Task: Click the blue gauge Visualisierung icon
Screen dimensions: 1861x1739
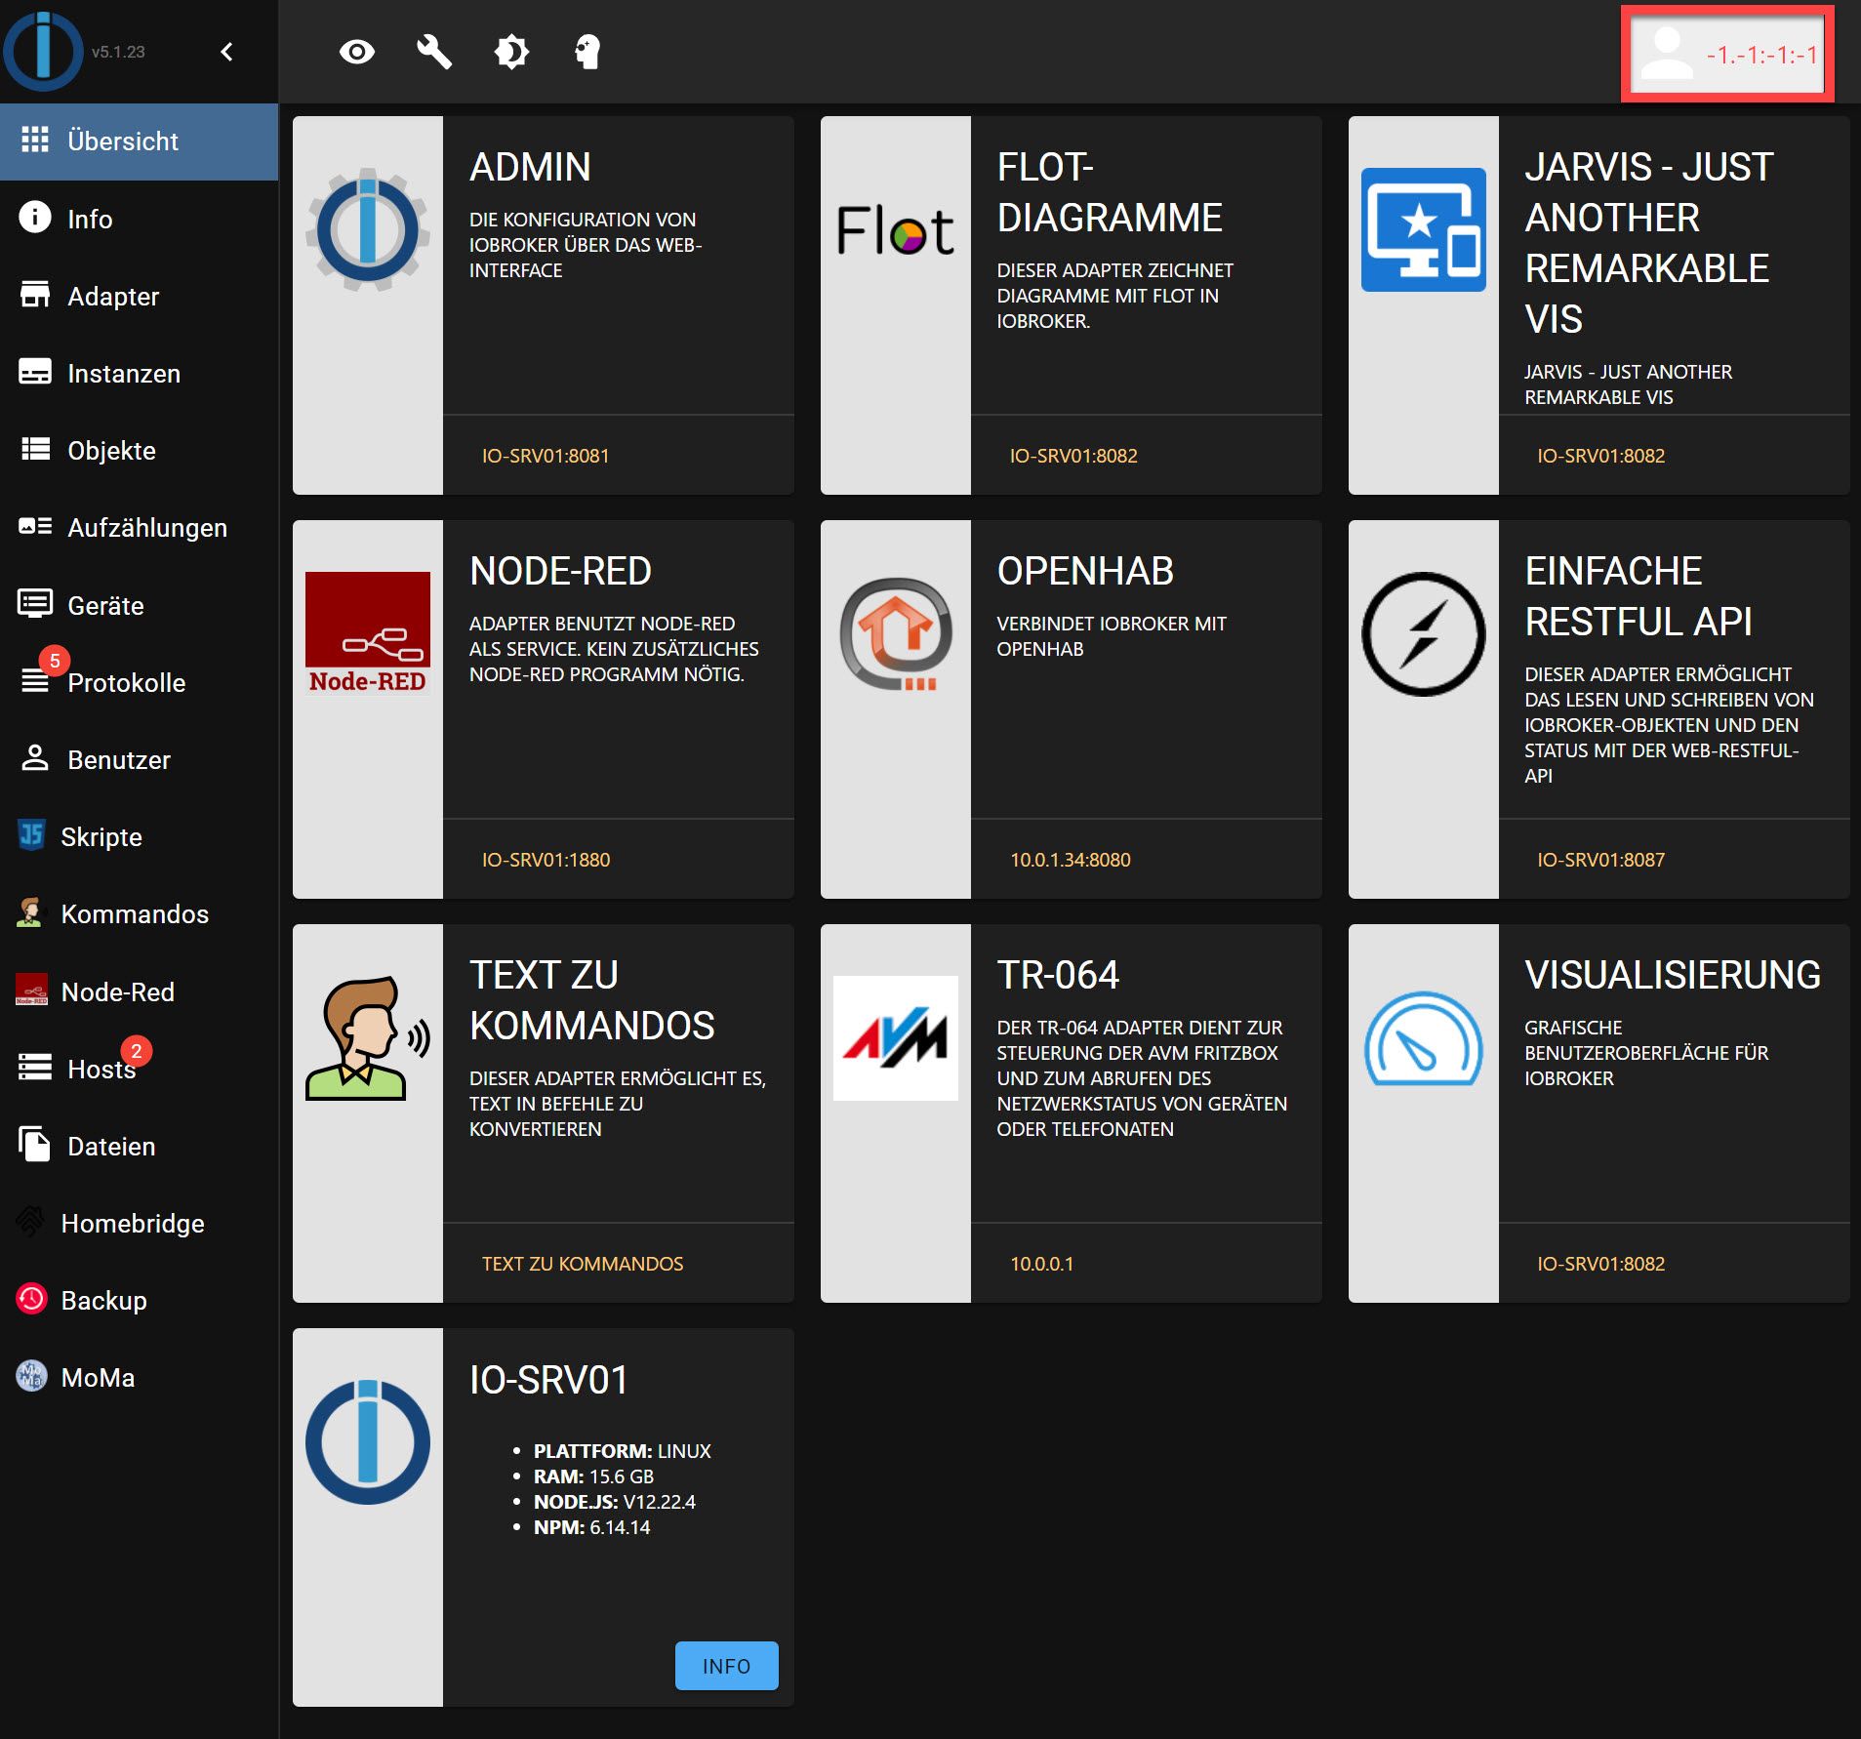Action: [x=1424, y=1038]
